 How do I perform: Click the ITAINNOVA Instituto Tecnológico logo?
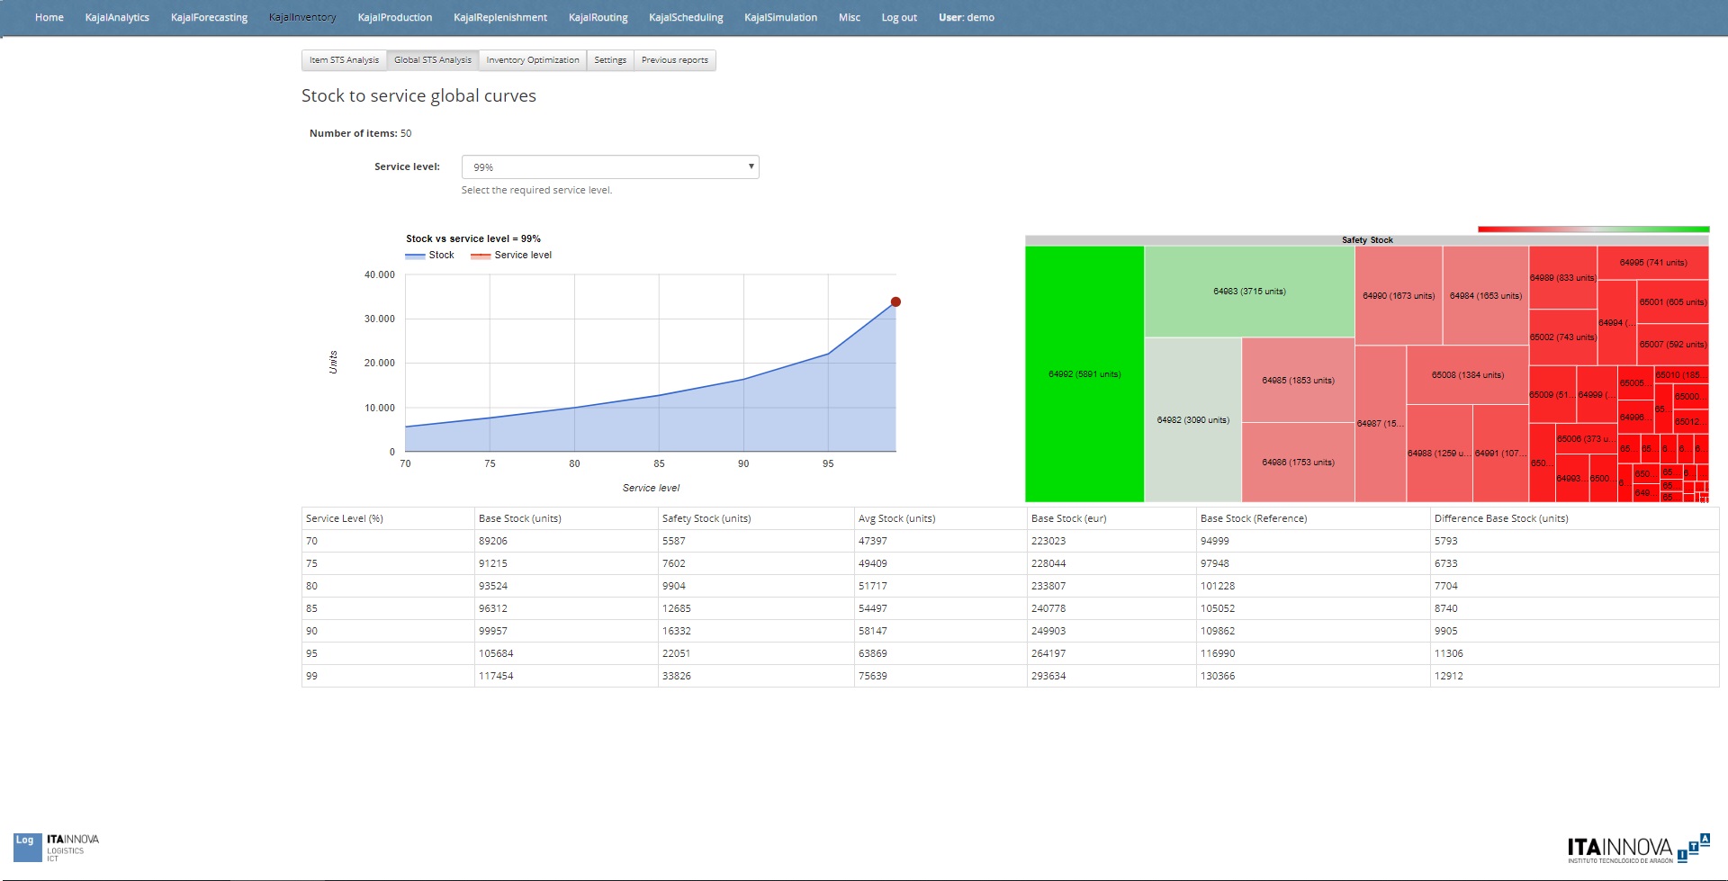[x=1638, y=849]
